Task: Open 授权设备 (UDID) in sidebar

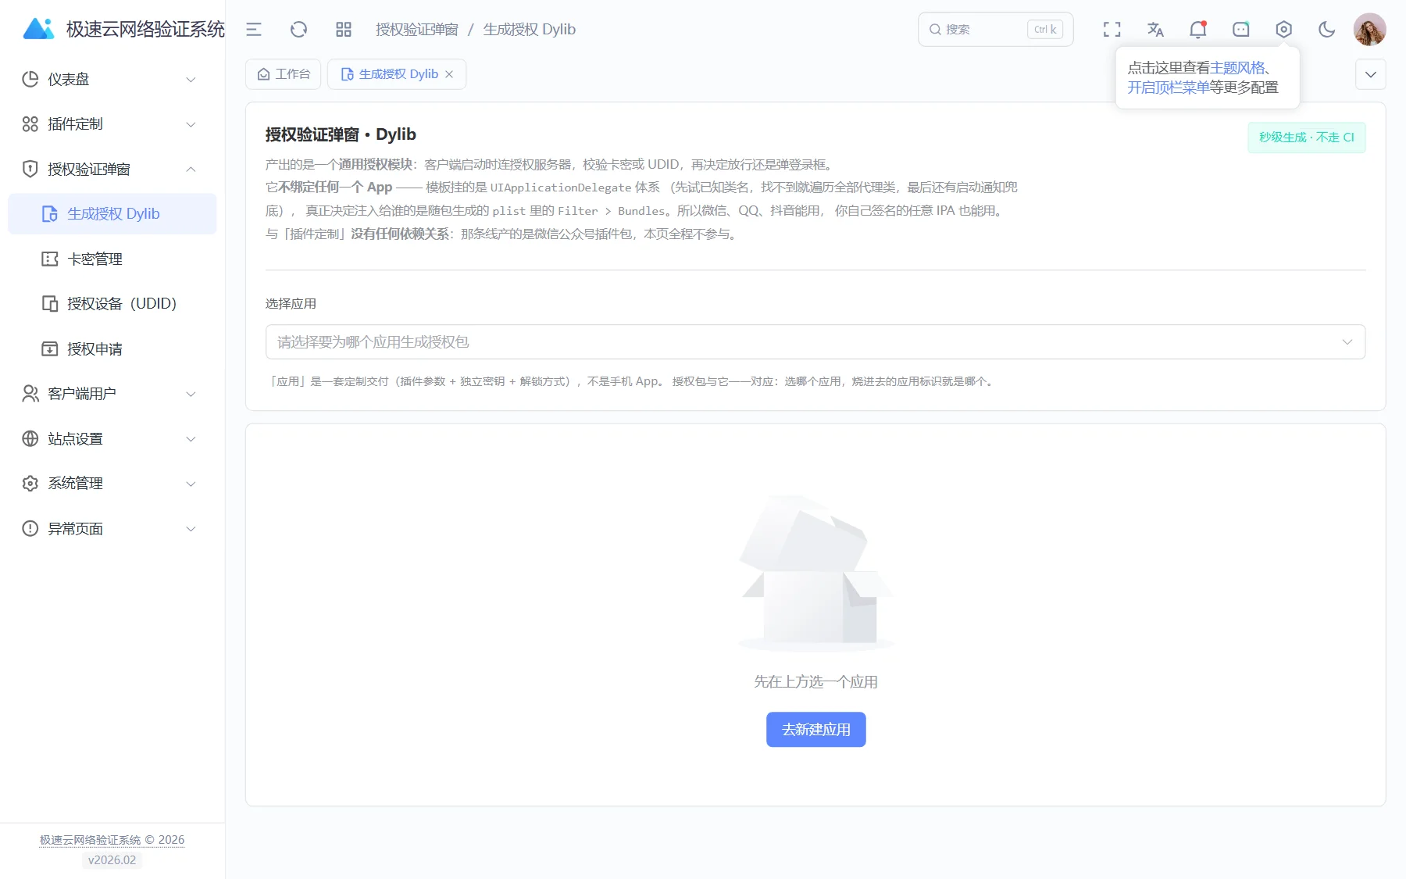Action: click(112, 304)
